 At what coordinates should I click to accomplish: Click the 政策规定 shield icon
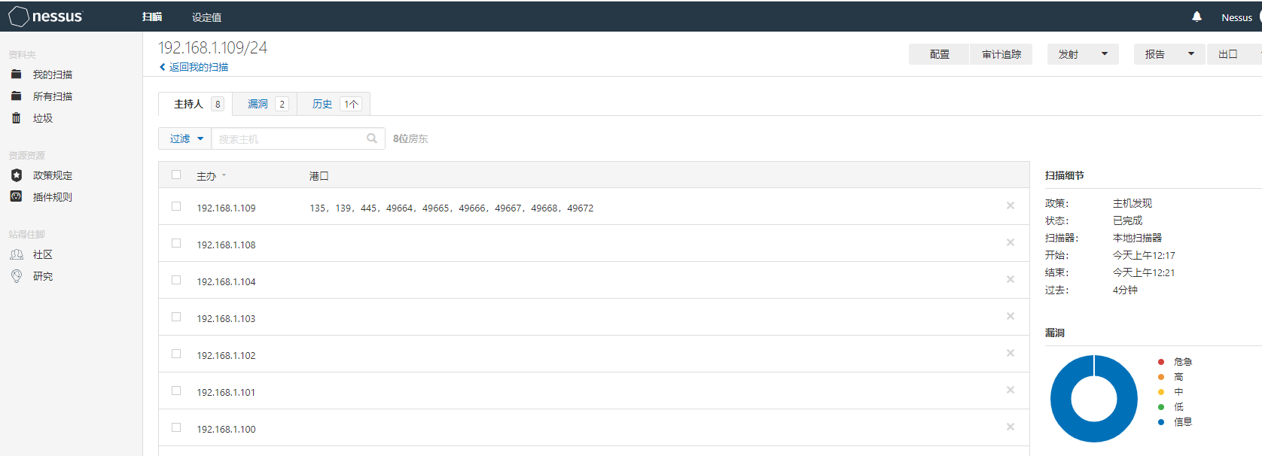pos(17,175)
